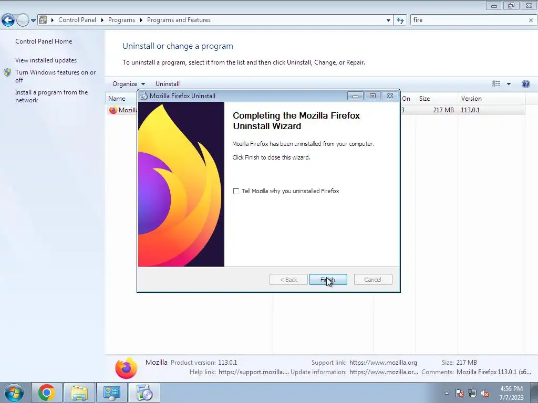Open Google Chrome from taskbar

47,393
